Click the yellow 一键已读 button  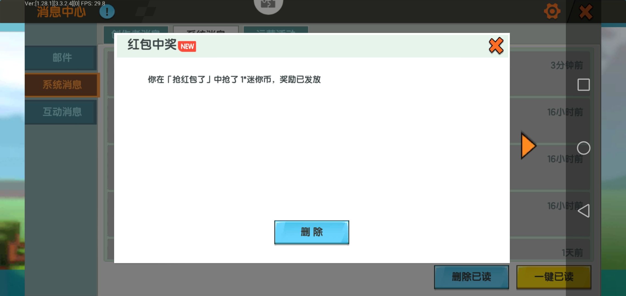click(554, 277)
